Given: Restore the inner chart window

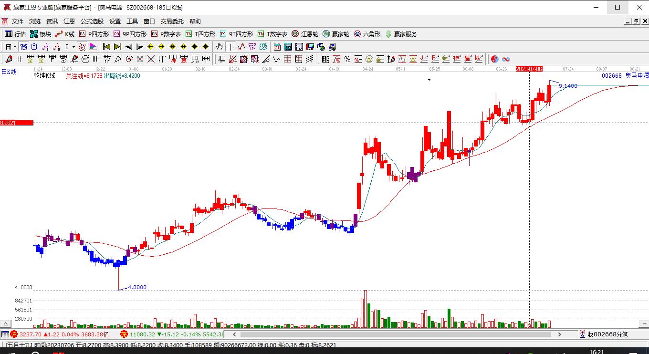Looking at the screenshot, I should pyautogui.click(x=636, y=21).
